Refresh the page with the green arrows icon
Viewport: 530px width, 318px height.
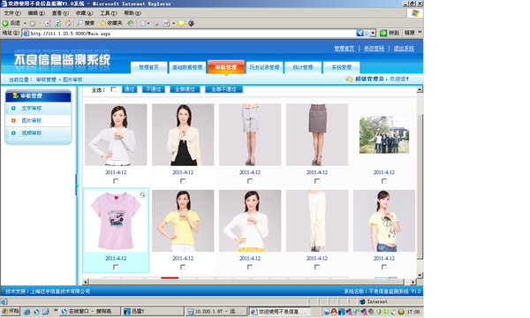57,23
